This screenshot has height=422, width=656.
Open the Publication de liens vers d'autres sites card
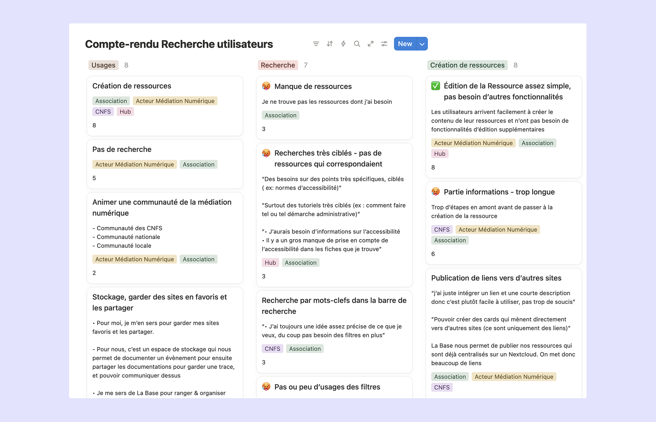coord(504,333)
